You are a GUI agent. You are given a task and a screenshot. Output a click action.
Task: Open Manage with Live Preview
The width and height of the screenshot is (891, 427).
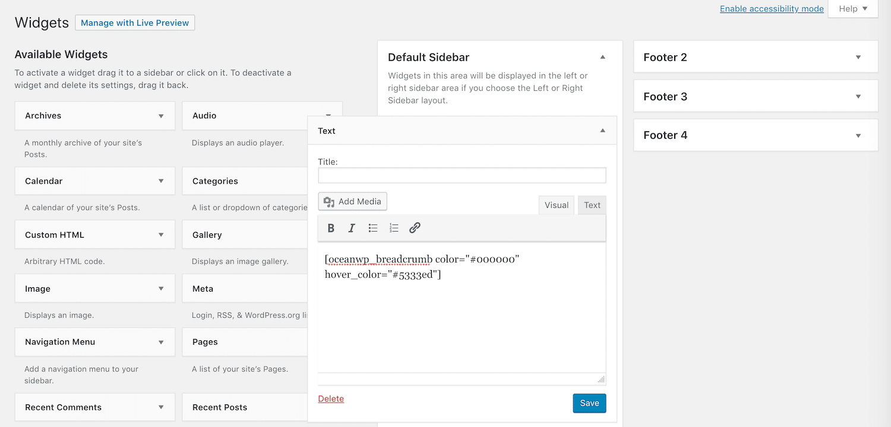(x=135, y=23)
